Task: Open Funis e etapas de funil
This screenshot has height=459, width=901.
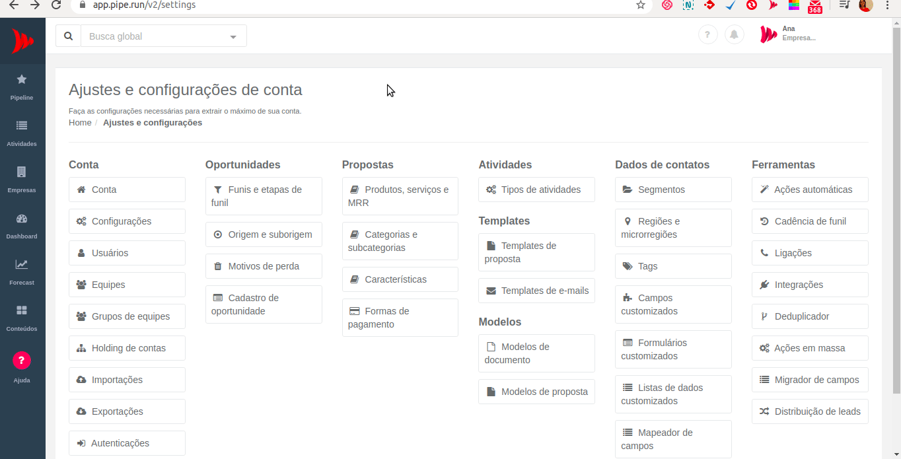Action: pos(264,196)
